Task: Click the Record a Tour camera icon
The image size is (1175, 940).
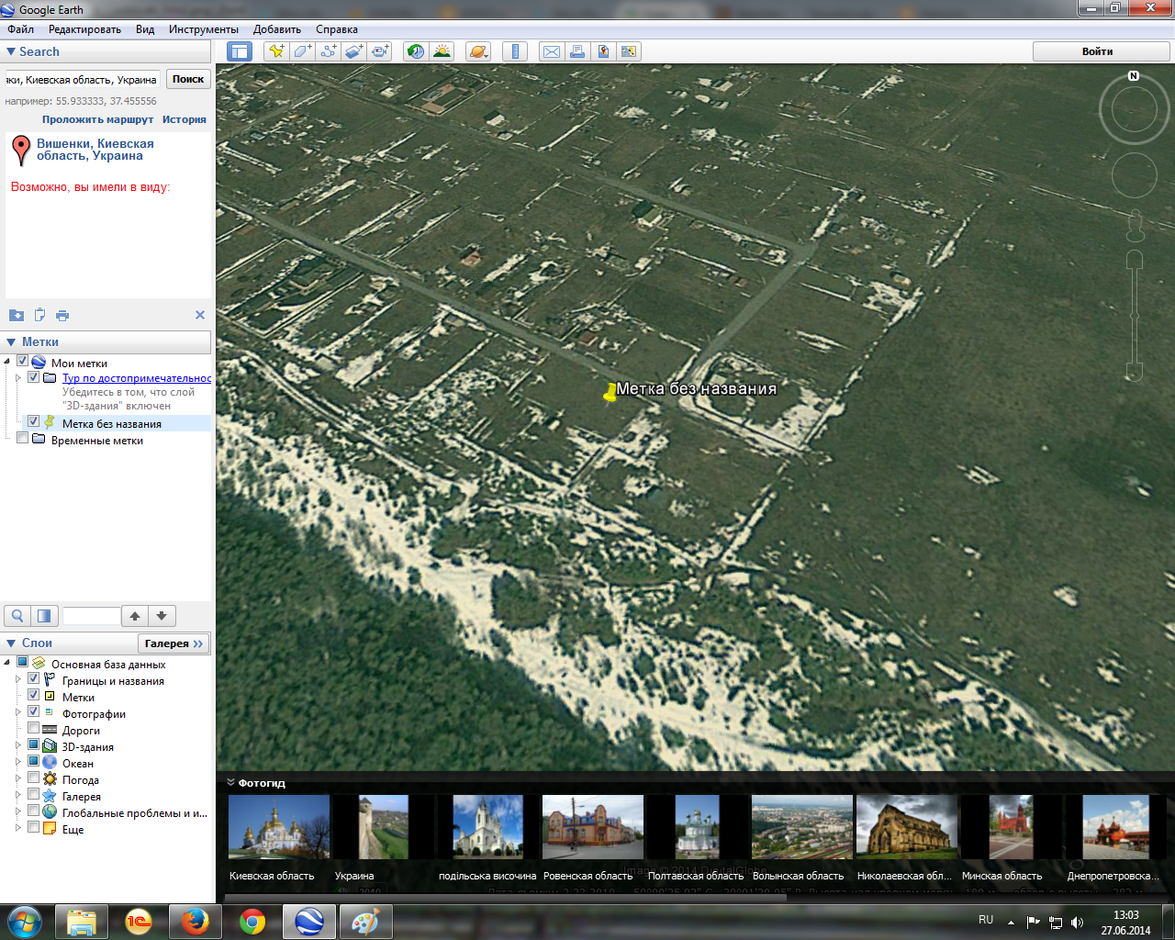Action: 380,51
